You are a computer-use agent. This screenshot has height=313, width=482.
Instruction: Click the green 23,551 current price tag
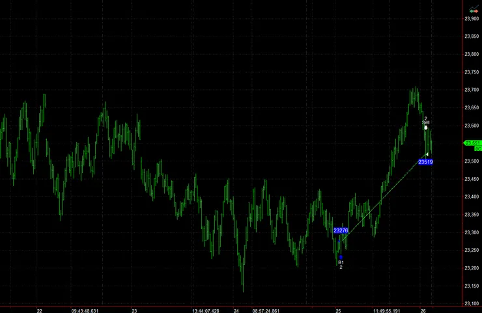(x=472, y=143)
